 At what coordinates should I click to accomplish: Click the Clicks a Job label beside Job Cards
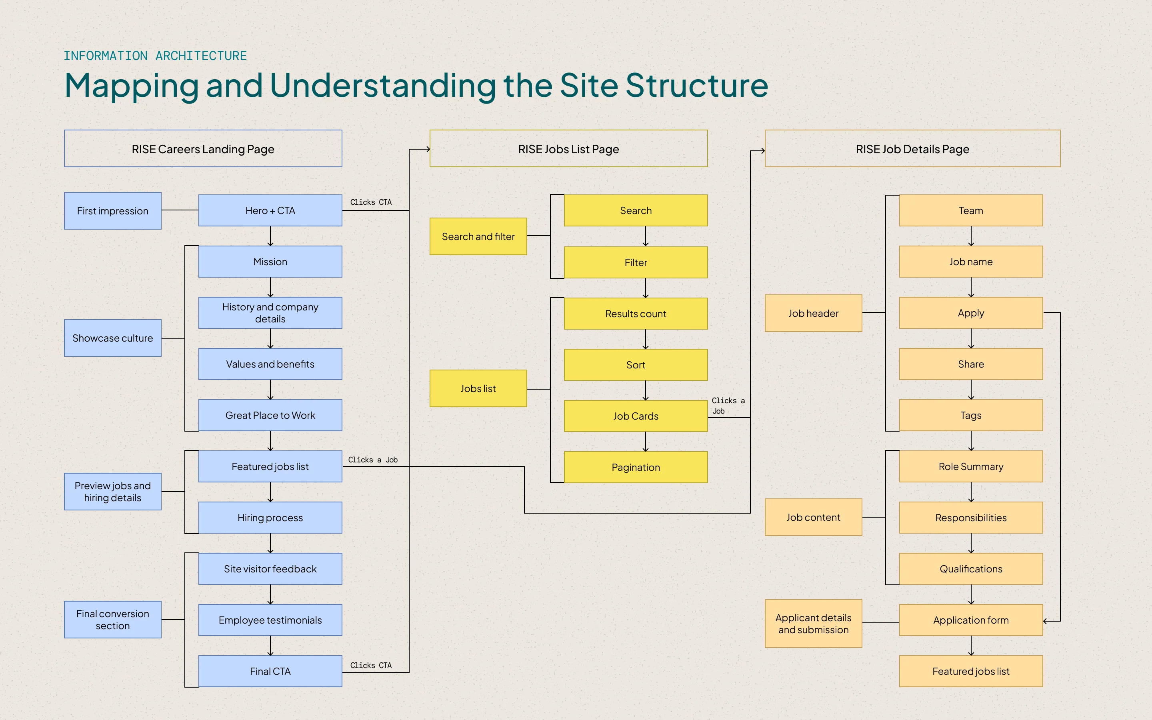coord(728,406)
